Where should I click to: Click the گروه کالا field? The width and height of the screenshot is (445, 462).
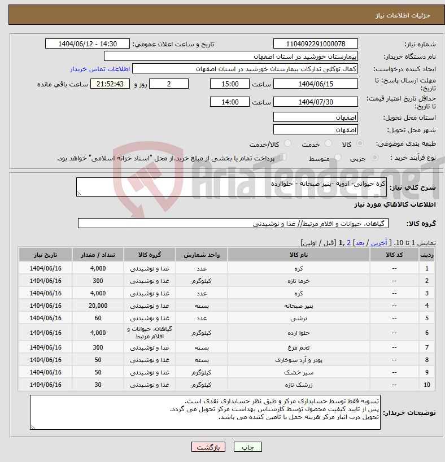point(233,223)
